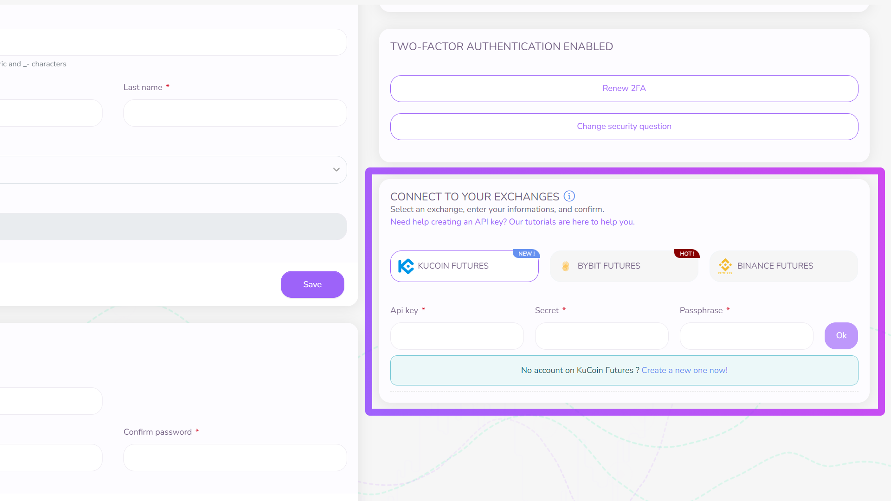This screenshot has width=891, height=501.
Task: Select the Bybit Futures exchange tab
Action: [624, 266]
